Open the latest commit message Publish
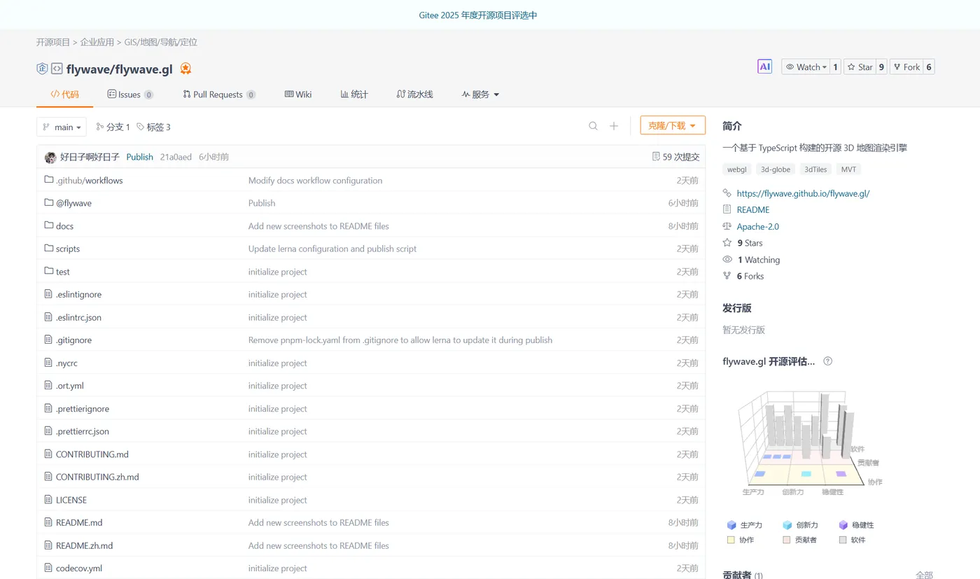 (x=139, y=157)
